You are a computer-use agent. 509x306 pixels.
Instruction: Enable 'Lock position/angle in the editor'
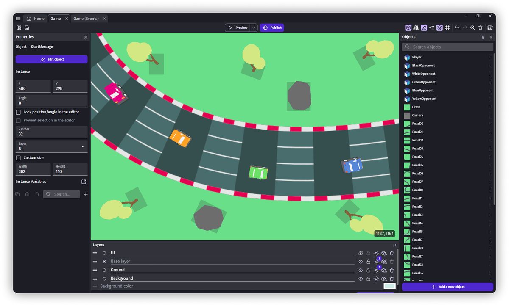tap(18, 112)
